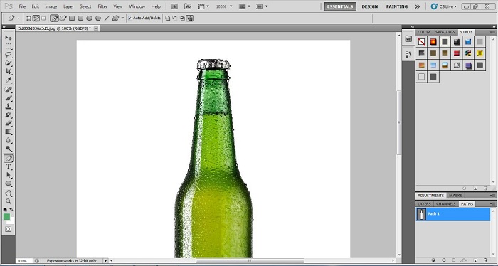The height and width of the screenshot is (266, 498).
Task: Select the Path 1 thumbnail row
Action: (453, 214)
